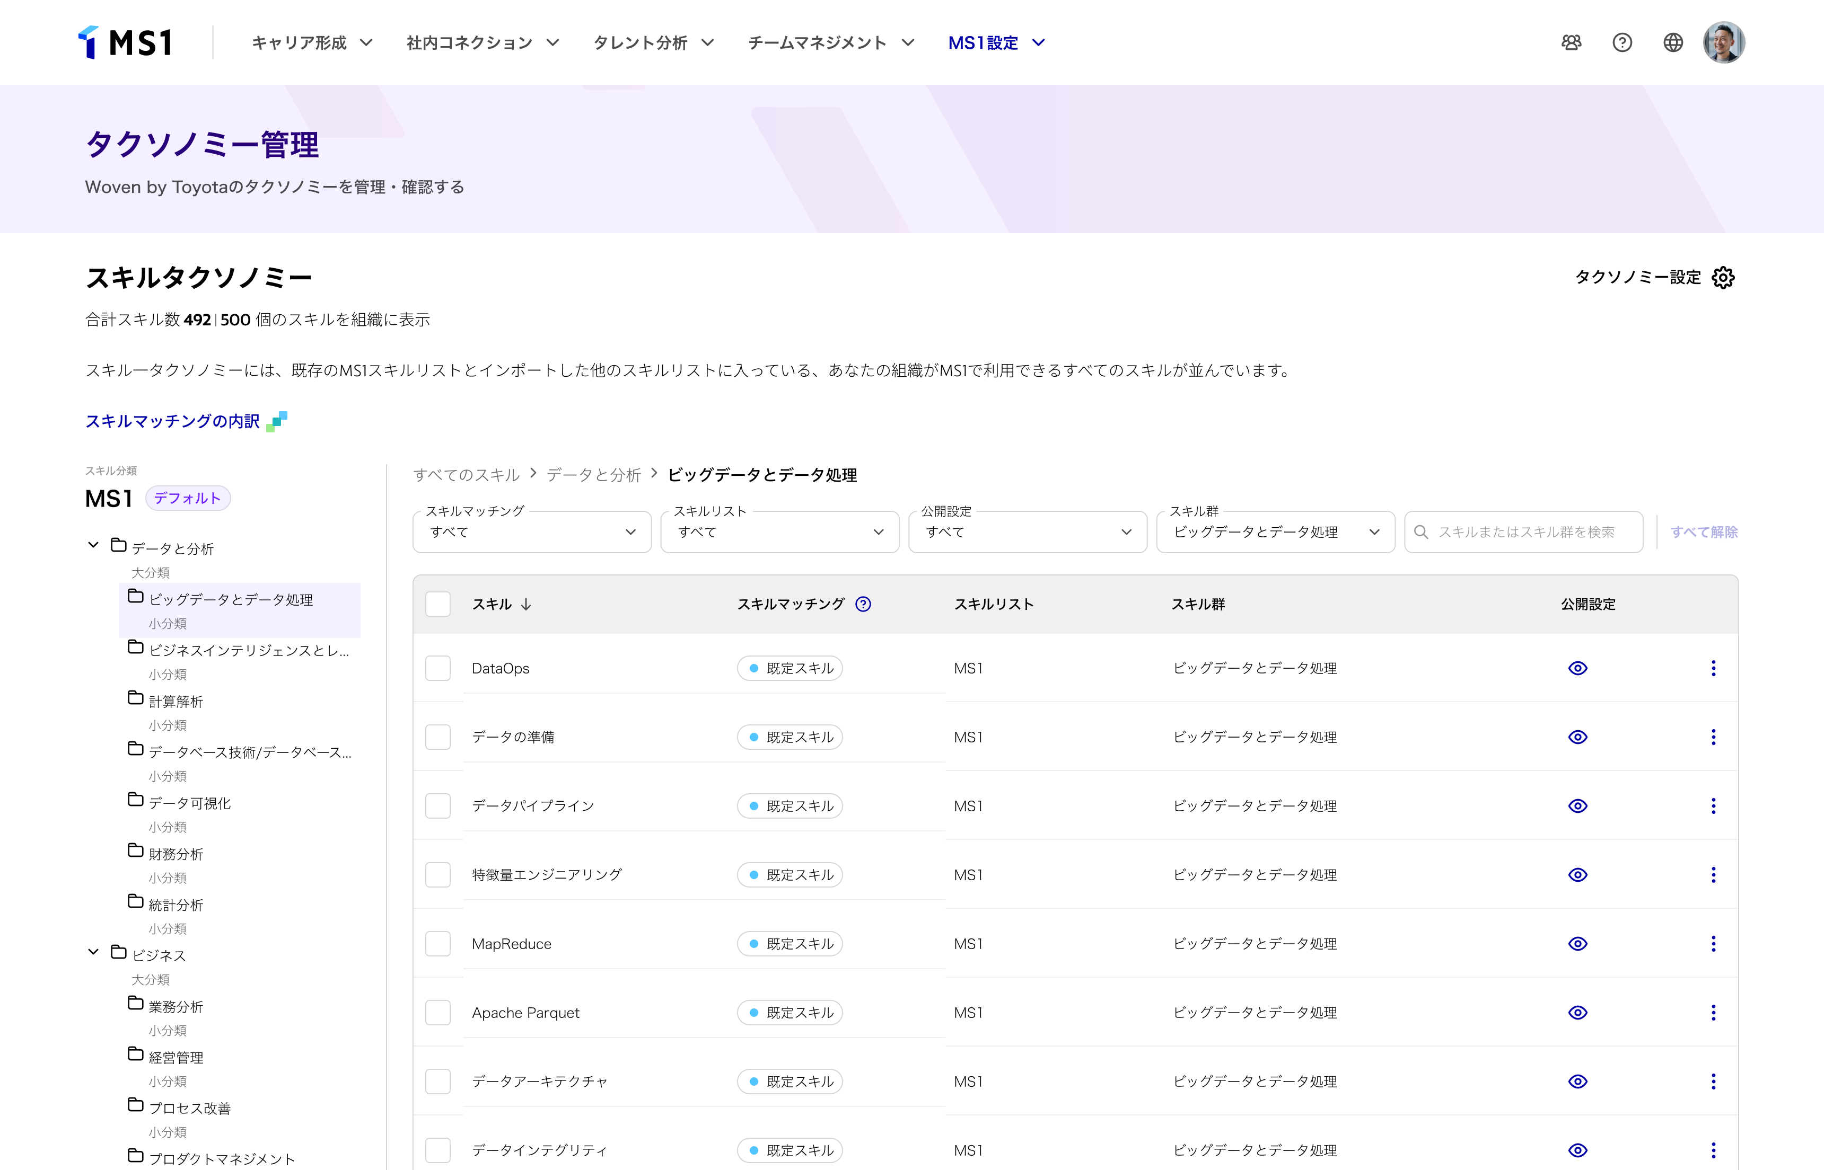Select 財務分析 in skill tree
The height and width of the screenshot is (1170, 1824).
point(176,854)
